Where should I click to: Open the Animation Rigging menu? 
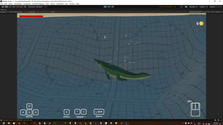pos(38,4)
